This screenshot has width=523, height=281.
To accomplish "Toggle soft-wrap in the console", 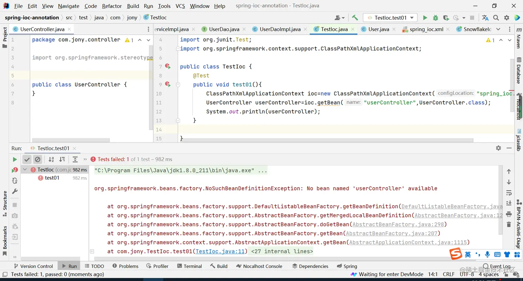I will coord(509,193).
